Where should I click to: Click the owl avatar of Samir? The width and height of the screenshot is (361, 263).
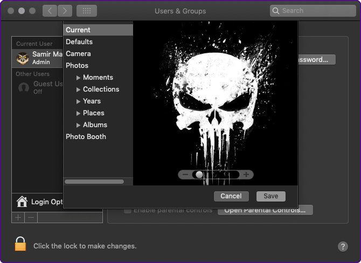coord(23,58)
